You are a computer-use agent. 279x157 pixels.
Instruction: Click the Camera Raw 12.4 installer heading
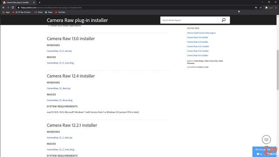[71, 76]
